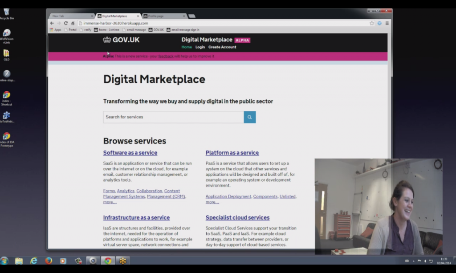Switch to Chrome in the taskbar
The image size is (456, 273).
(x=108, y=261)
